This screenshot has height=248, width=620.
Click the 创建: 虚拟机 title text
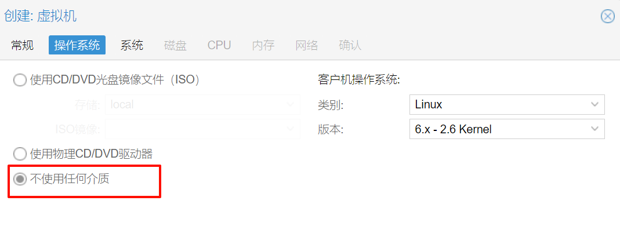tap(41, 16)
